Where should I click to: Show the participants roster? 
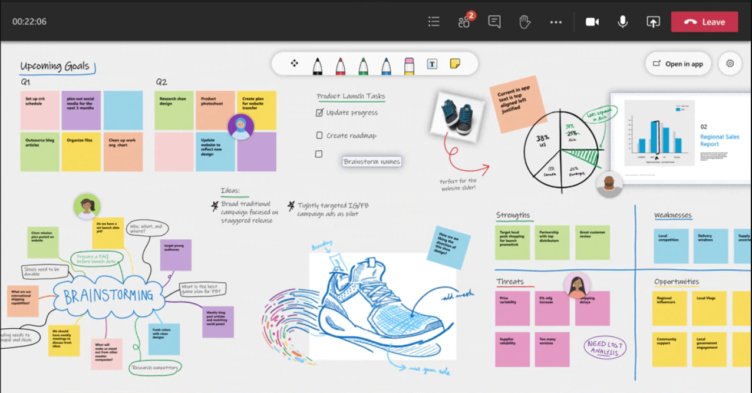tap(463, 21)
